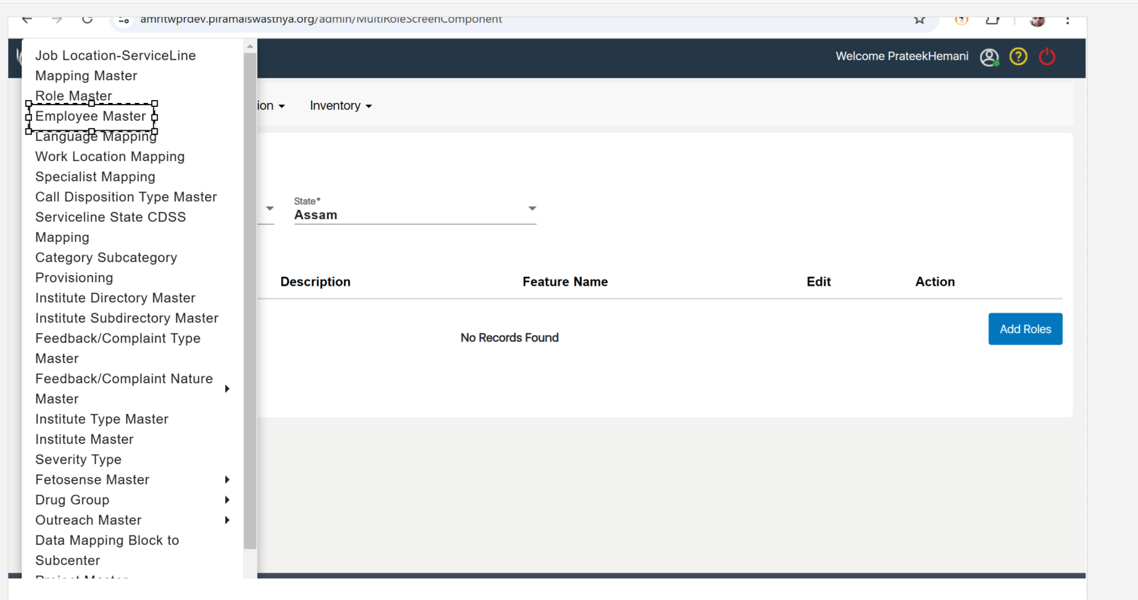Open Work Location Mapping menu item
The height and width of the screenshot is (600, 1138).
point(110,157)
